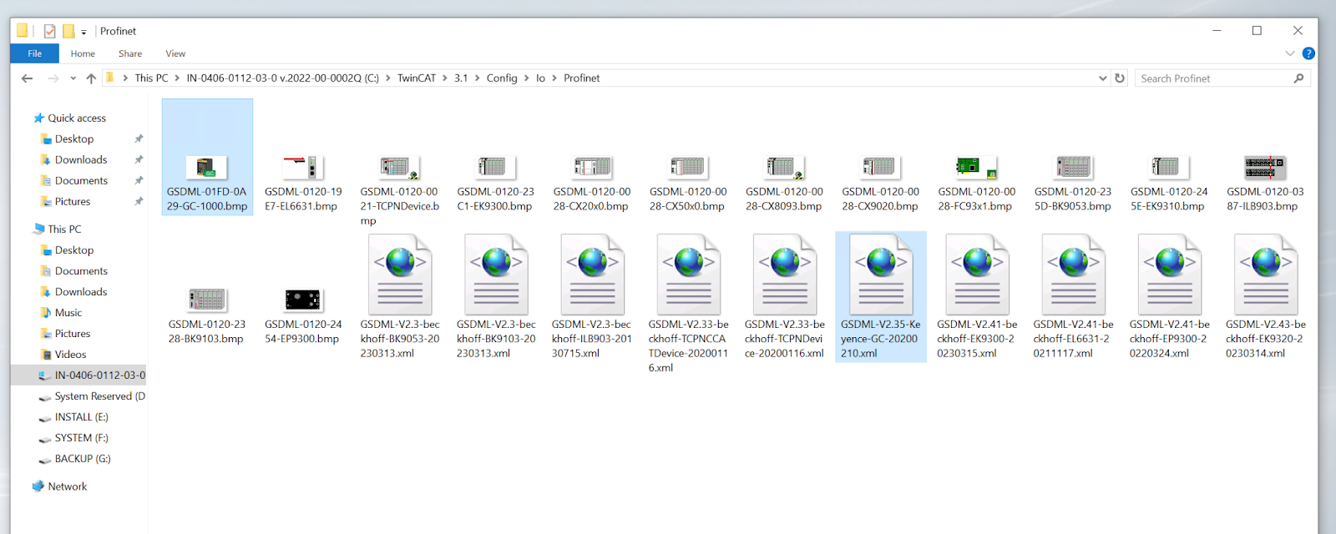1336x534 pixels.
Task: Select This PC in navigation pane
Action: 64,229
